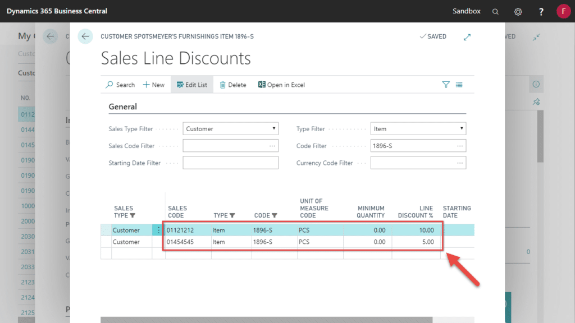Toggle the filter pane funnel icon

[x=445, y=85]
